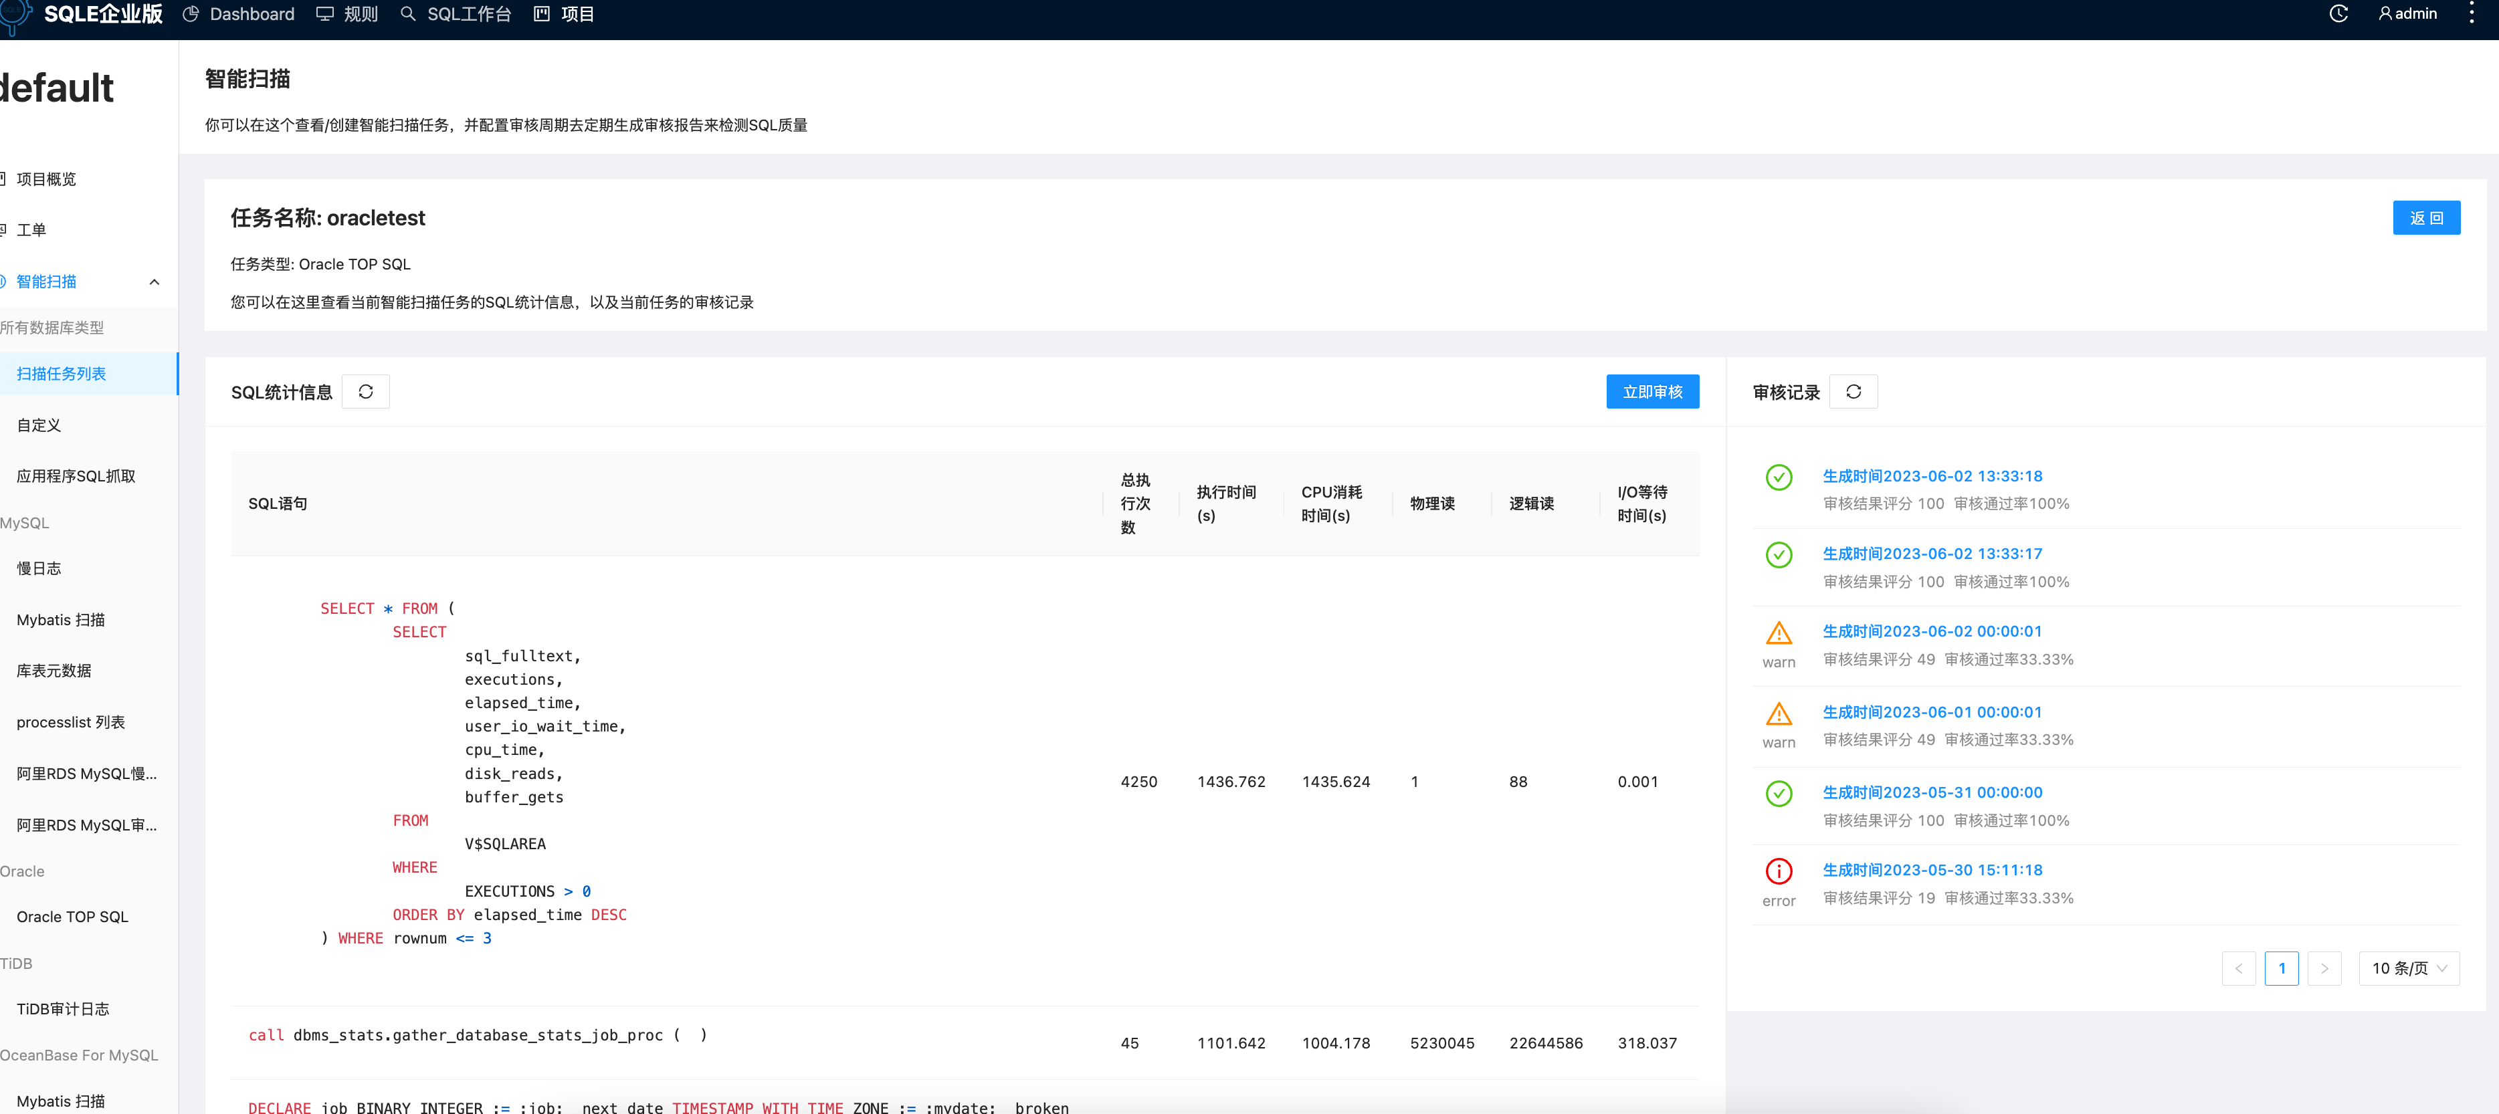Open the 项目 menu in top bar

(x=577, y=13)
